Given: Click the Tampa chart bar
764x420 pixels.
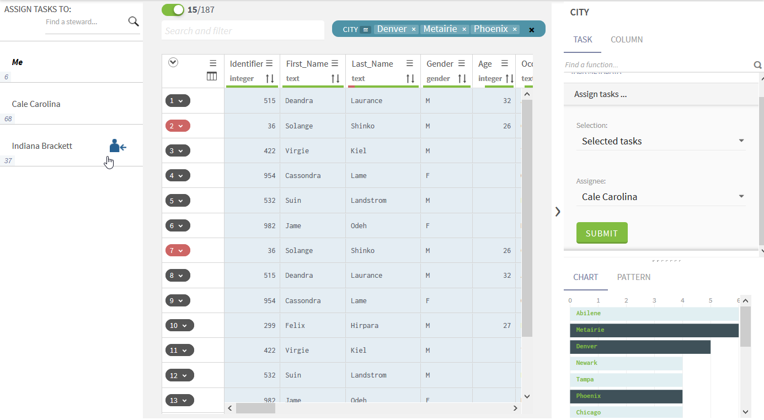Looking at the screenshot, I should coord(626,380).
